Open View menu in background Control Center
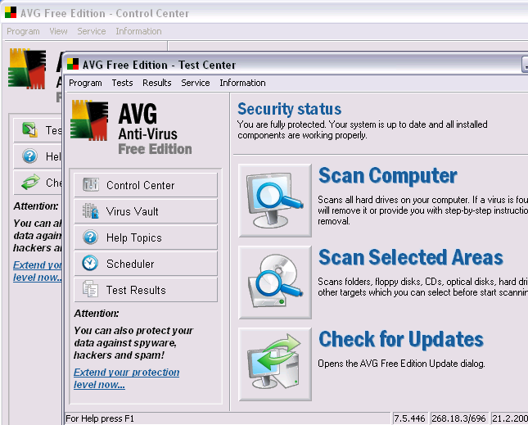The height and width of the screenshot is (425, 528). pyautogui.click(x=58, y=31)
